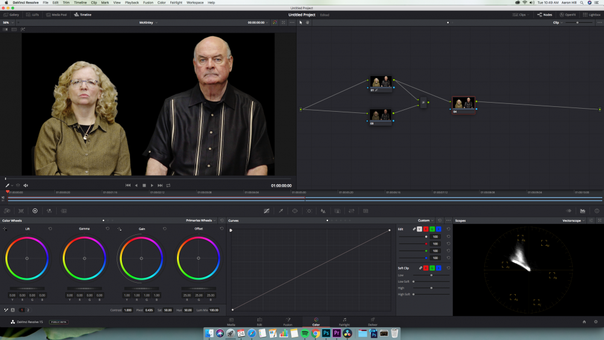Open the Scopes palette icon

point(582,211)
